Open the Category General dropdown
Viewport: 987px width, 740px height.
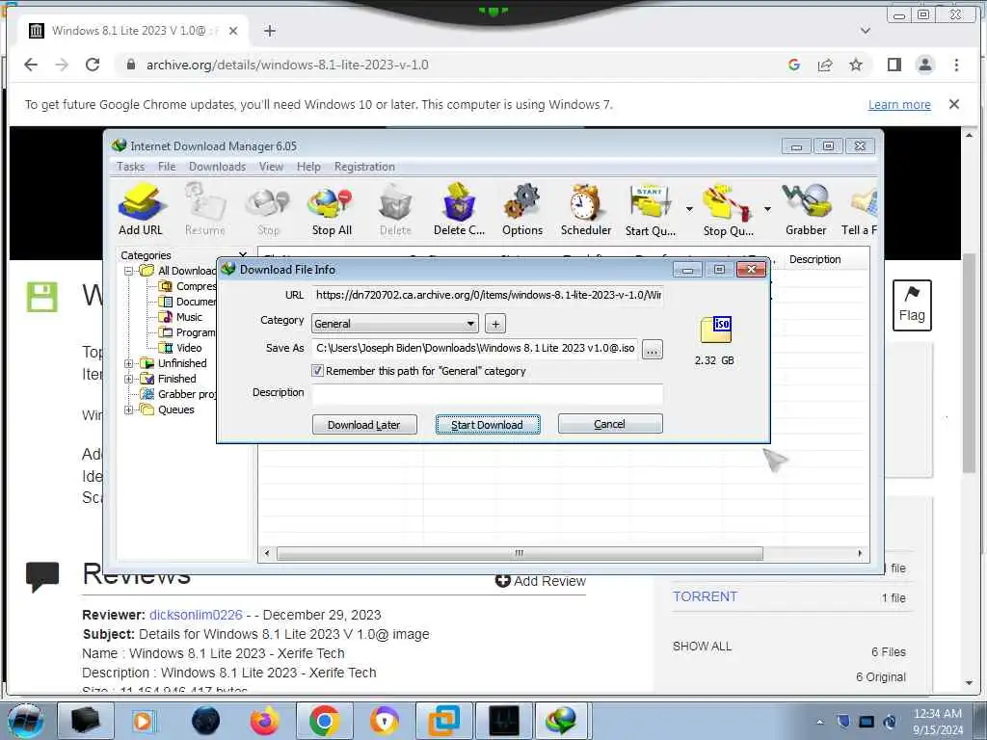[x=394, y=324]
